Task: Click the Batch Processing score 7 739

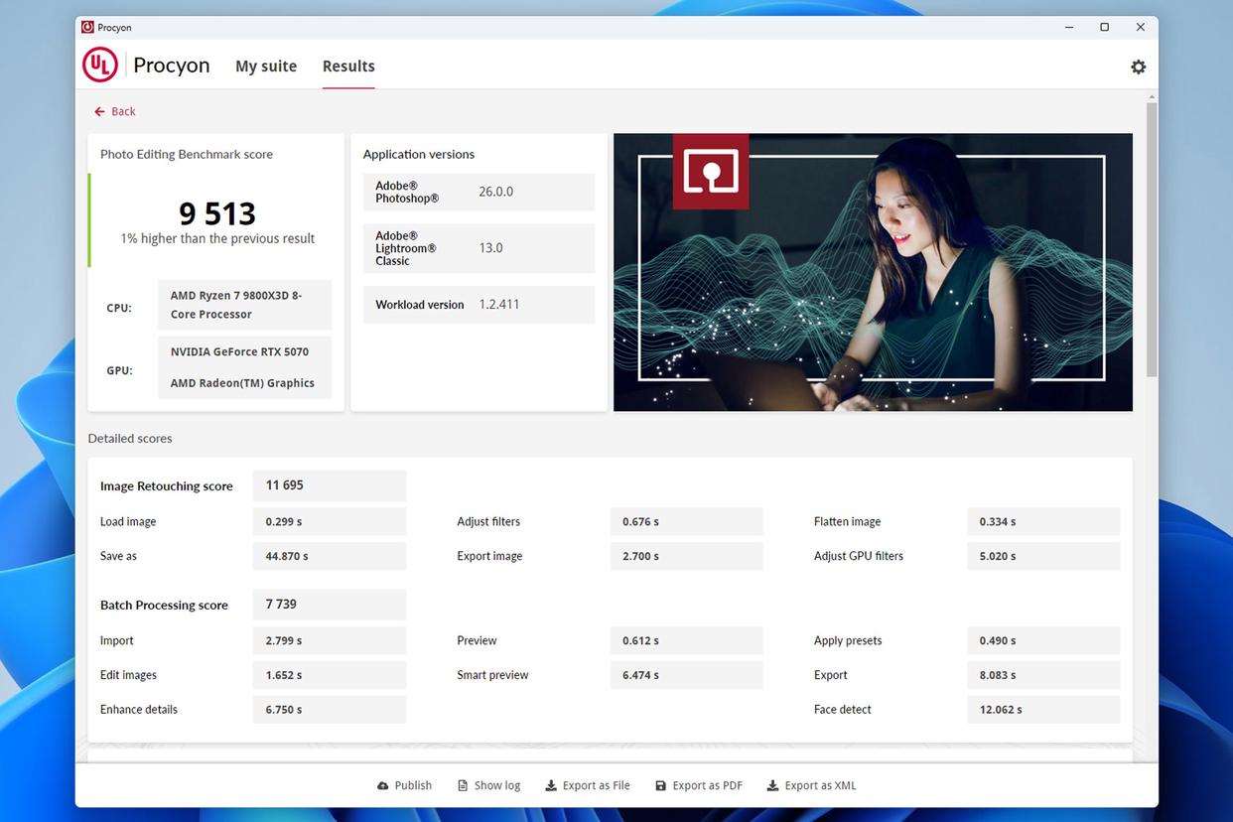Action: (x=330, y=605)
